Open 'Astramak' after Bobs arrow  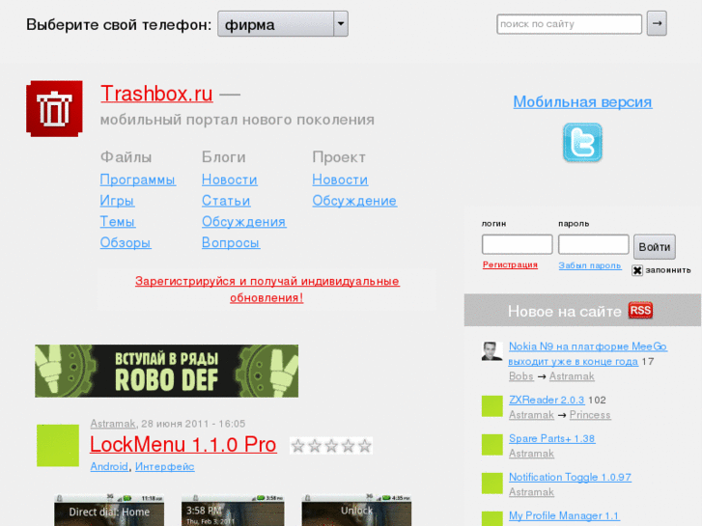572,376
